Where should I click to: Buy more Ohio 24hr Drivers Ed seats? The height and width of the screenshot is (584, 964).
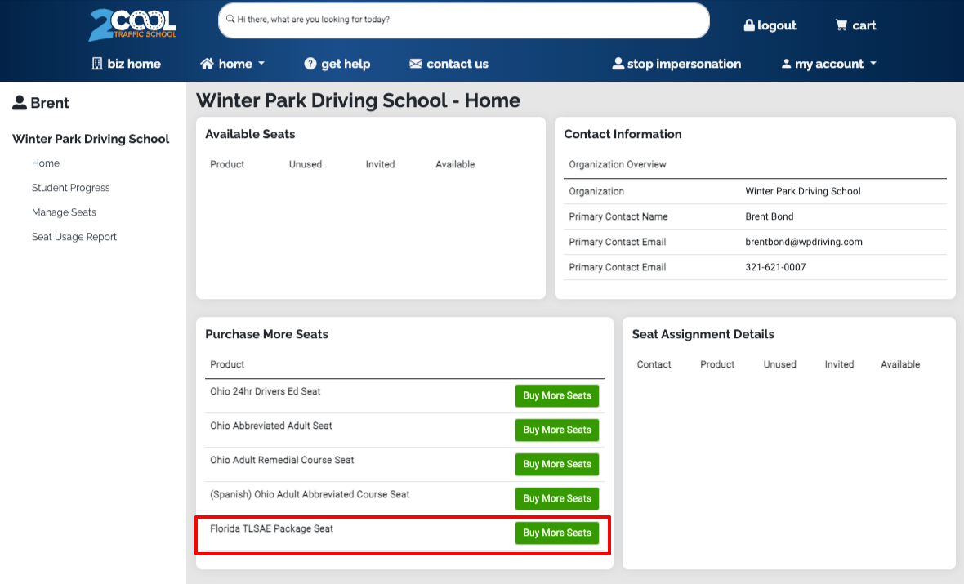point(557,395)
